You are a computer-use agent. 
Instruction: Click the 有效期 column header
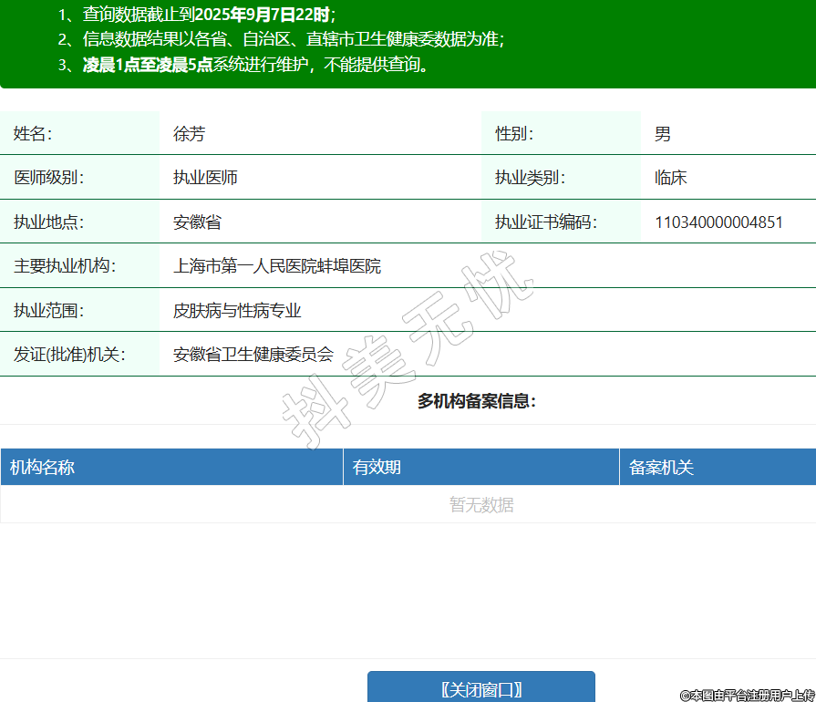pos(377,468)
